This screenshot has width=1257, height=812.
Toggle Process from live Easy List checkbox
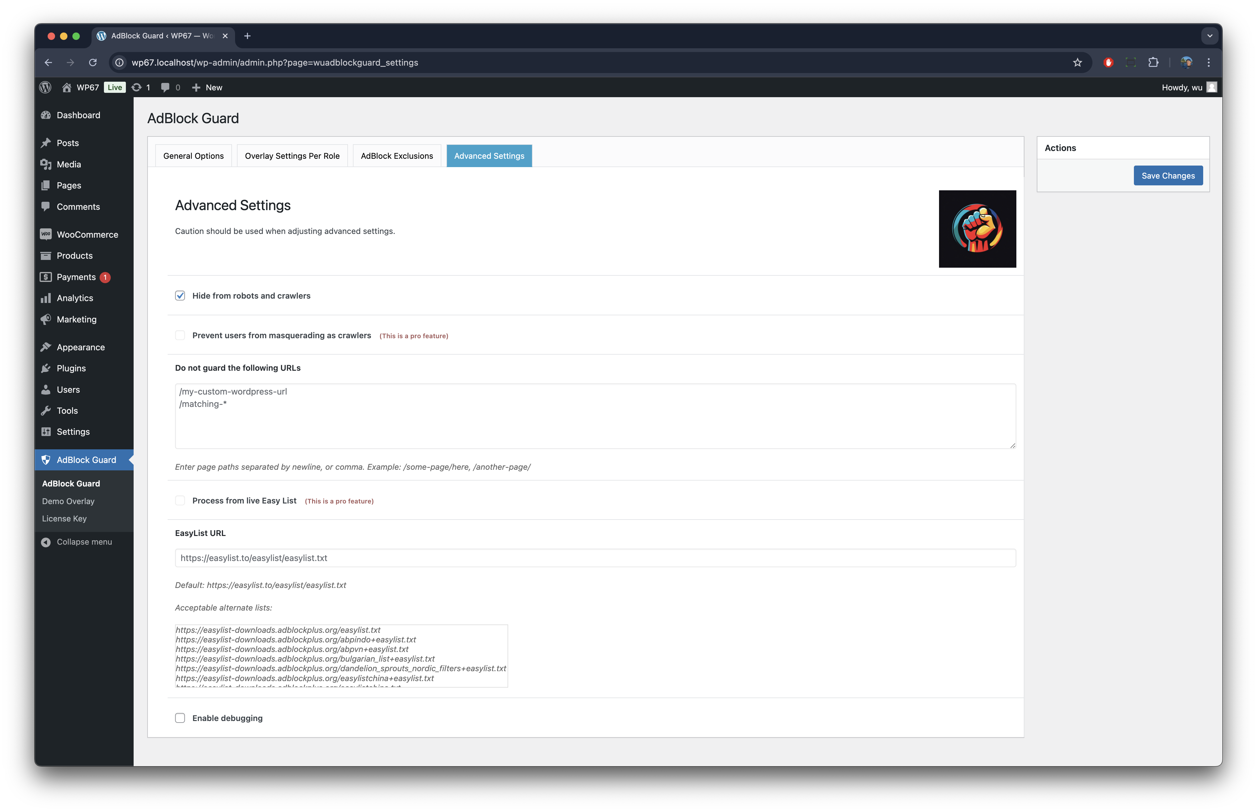tap(180, 500)
